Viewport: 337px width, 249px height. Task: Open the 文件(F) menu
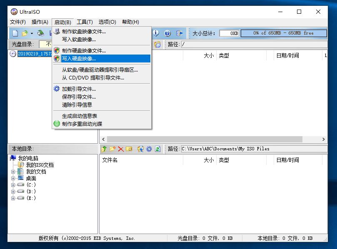point(18,22)
